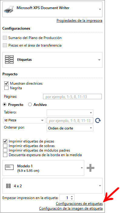Expand the Tablero dropdown

click(70, 113)
